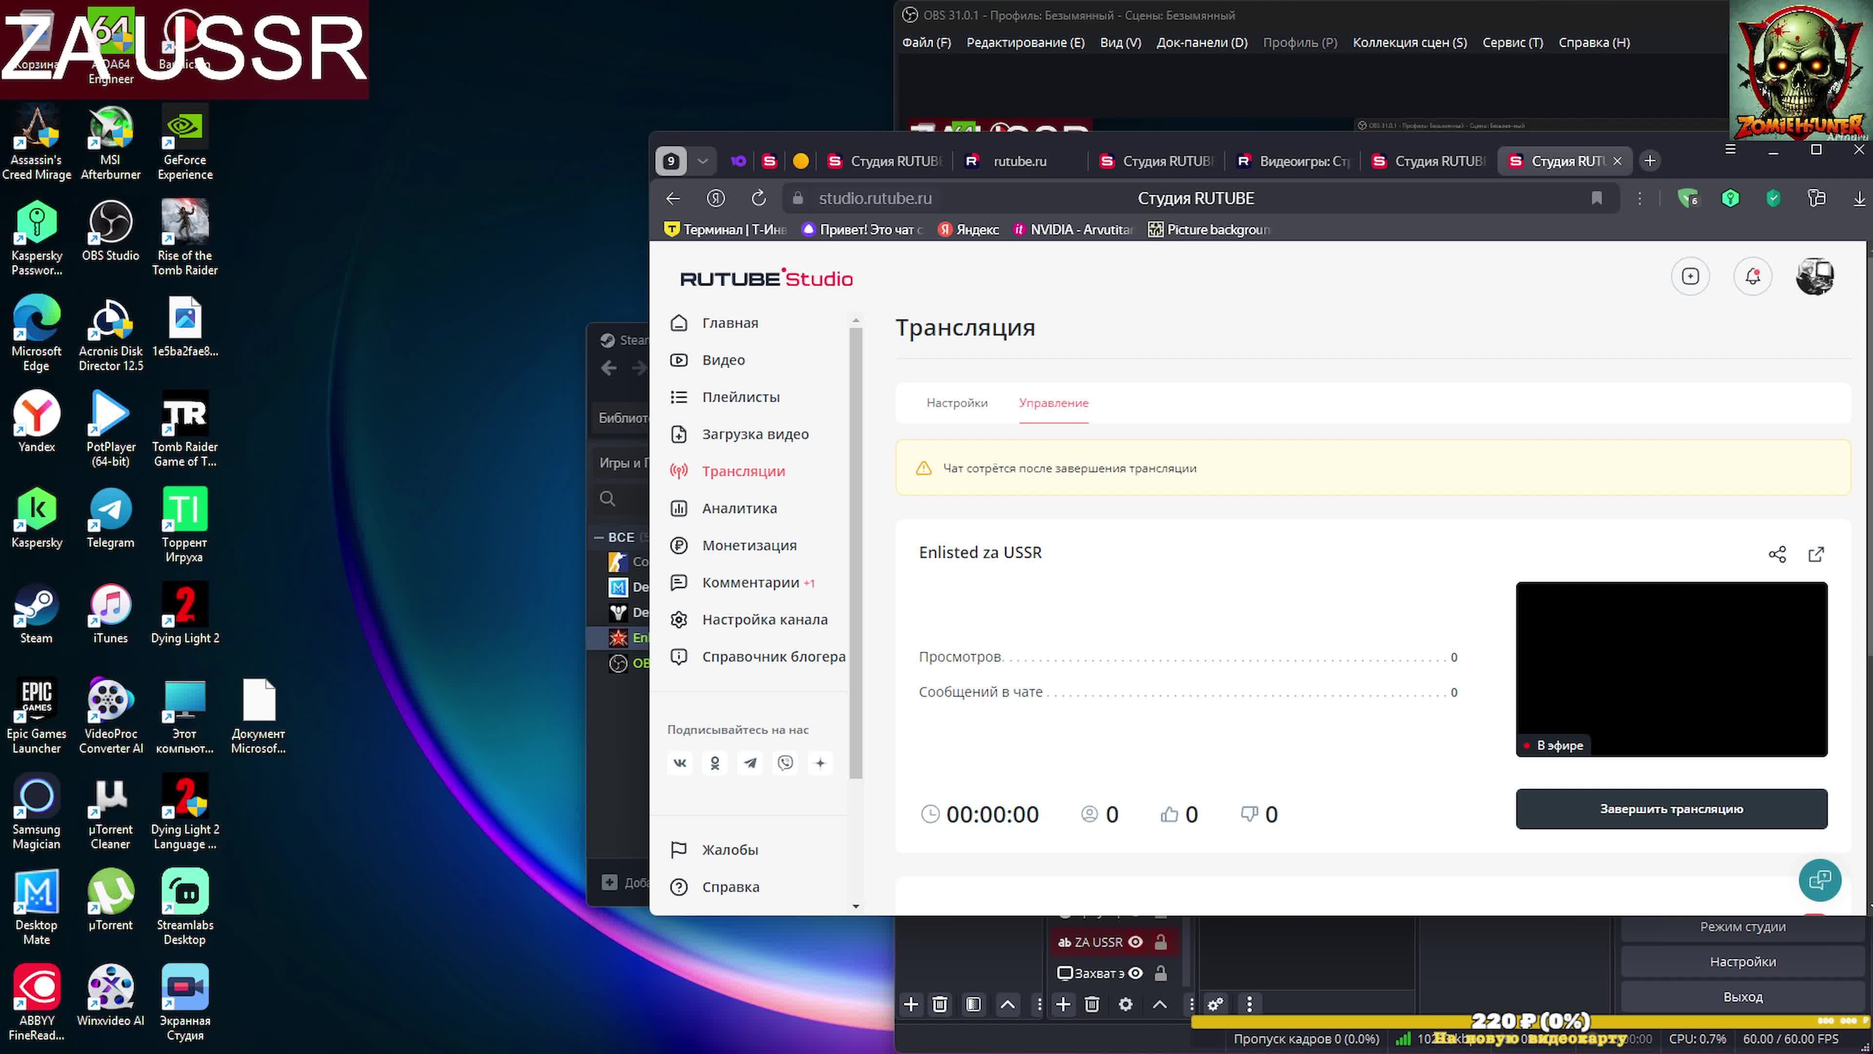Remove the selected scene in OBS
1873x1054 pixels.
coord(939,1005)
